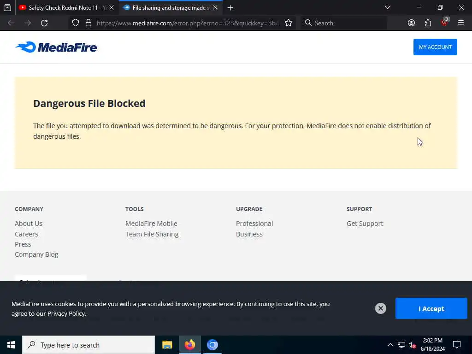Go forward with the forward arrow
Viewport: 472px width, 354px height.
pyautogui.click(x=28, y=23)
